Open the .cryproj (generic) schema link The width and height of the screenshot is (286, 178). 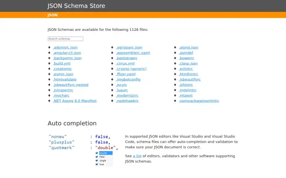point(131,69)
